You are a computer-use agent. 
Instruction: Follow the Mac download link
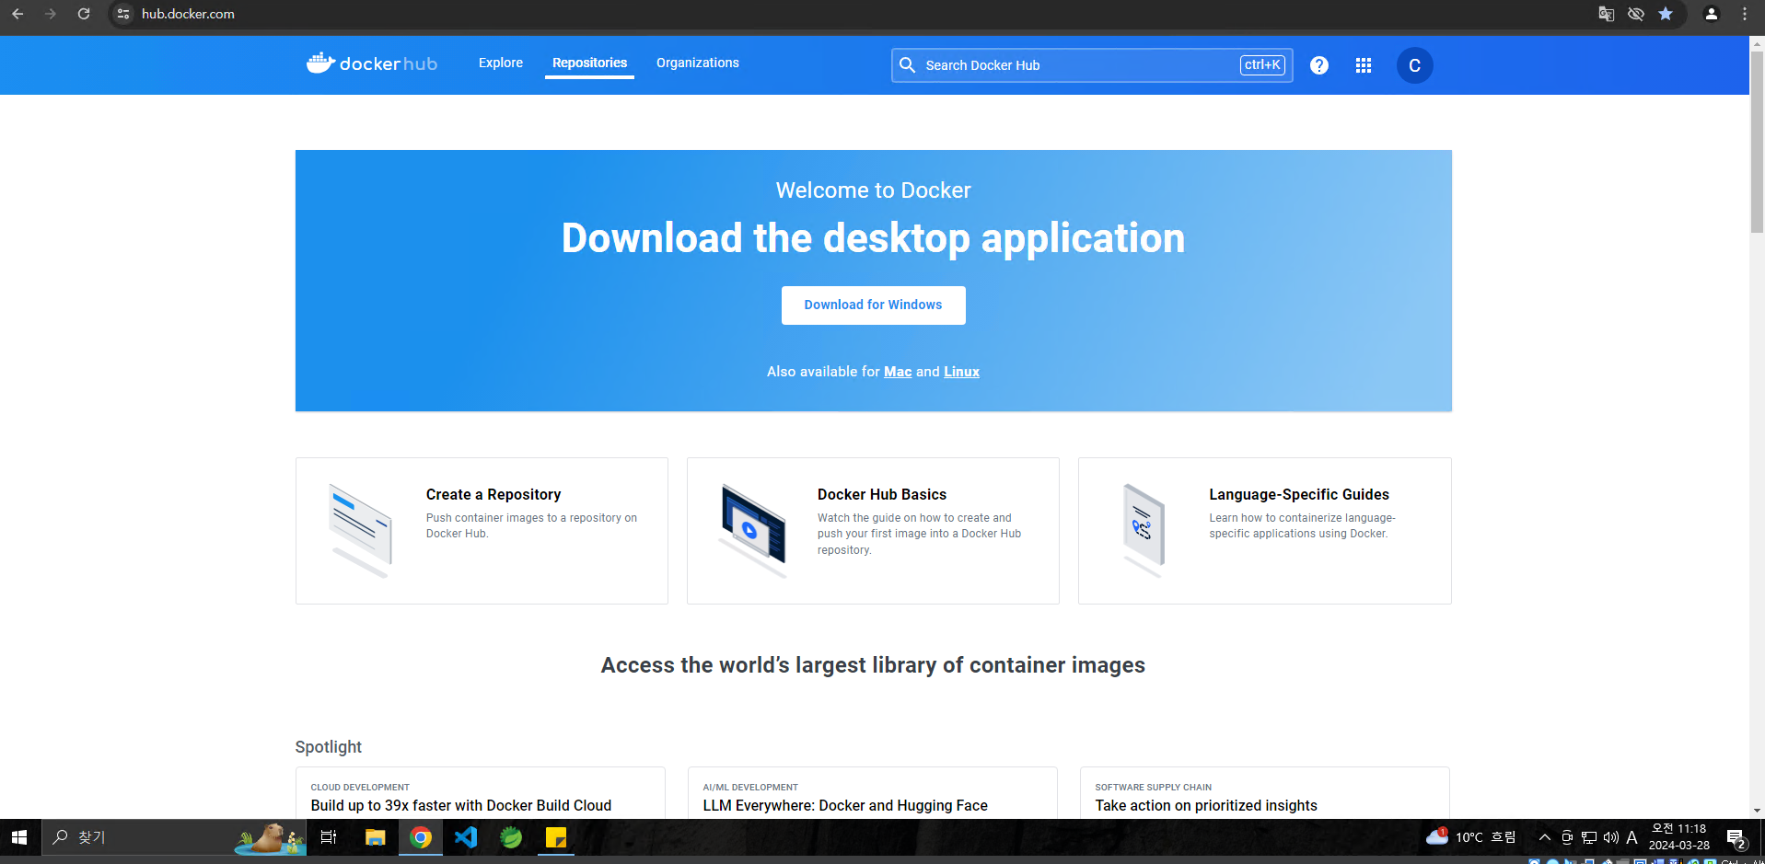point(898,372)
